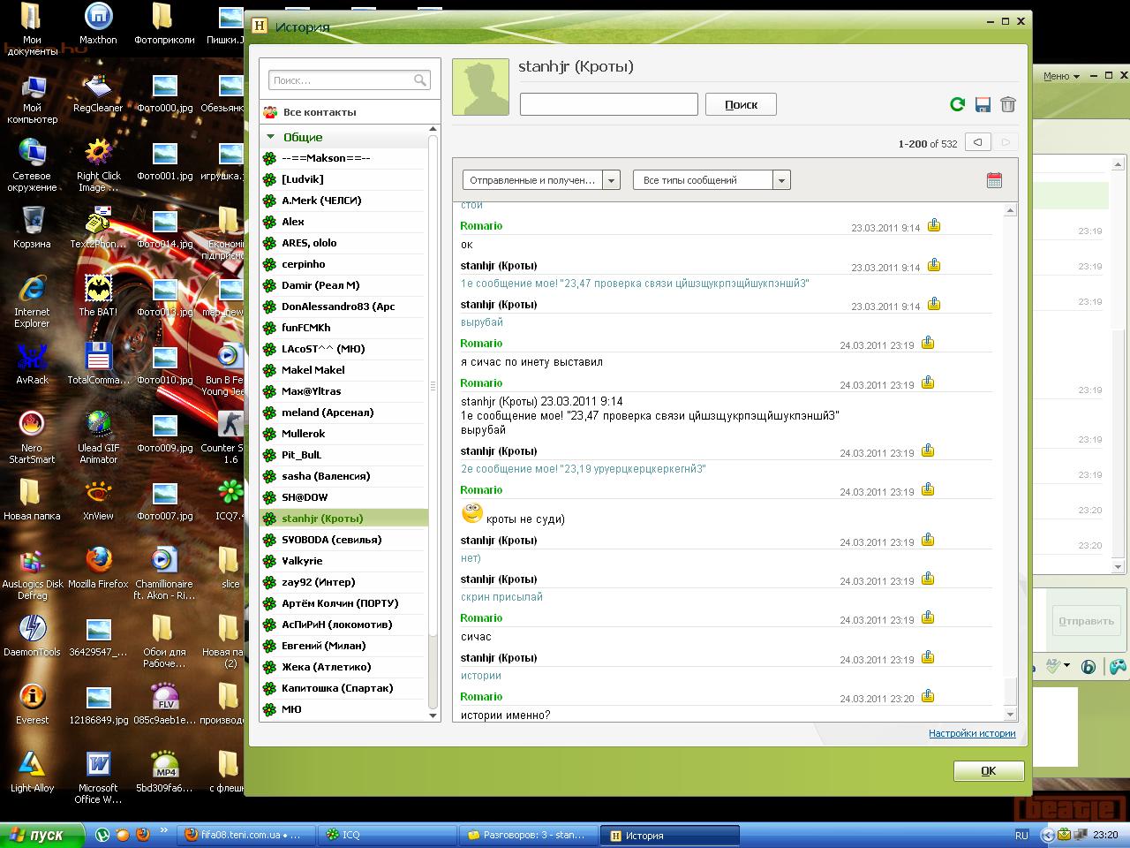
Task: Select contact sasha (Валенсия)
Action: point(344,476)
